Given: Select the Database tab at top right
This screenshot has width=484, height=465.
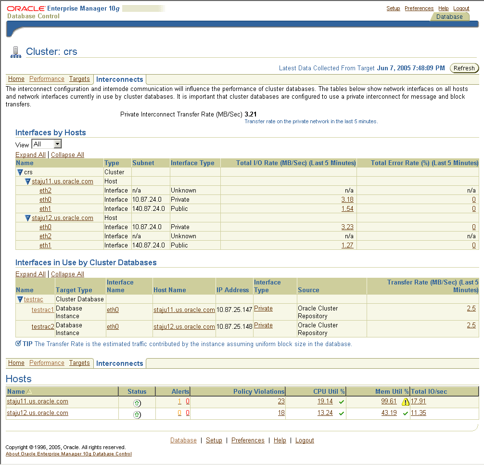Looking at the screenshot, I should click(x=449, y=16).
